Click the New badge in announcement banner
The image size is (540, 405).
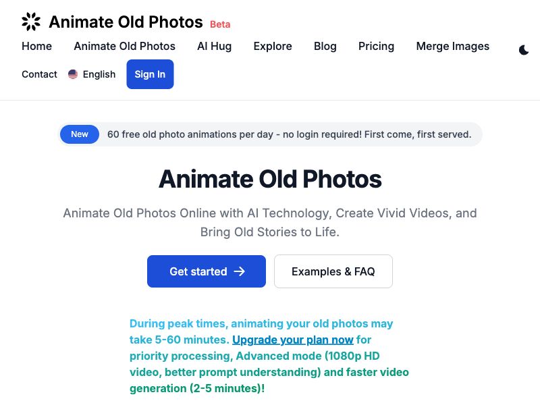point(80,134)
